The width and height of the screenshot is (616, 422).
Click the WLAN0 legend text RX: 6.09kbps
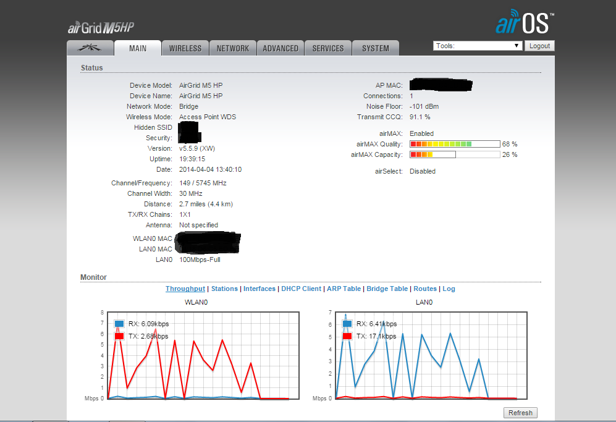pyautogui.click(x=148, y=324)
